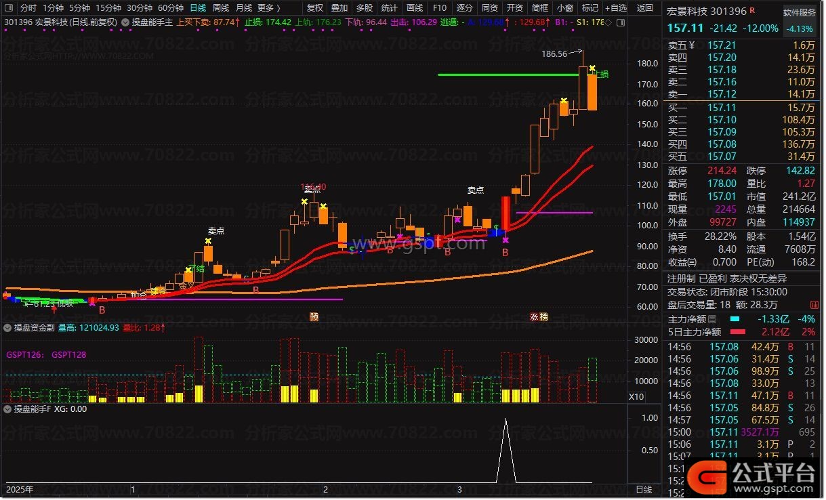This screenshot has height=500, width=826.
Task: Switch to the 日线 daily chart period
Action: [198, 8]
